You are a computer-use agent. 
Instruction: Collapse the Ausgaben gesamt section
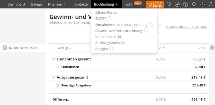coord(53,77)
